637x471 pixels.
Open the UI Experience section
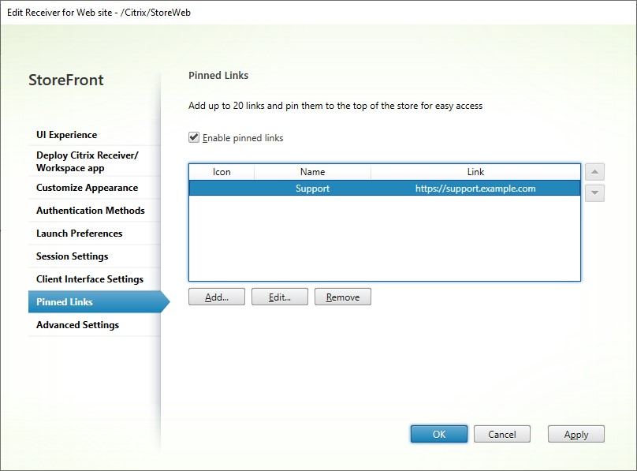[95, 134]
